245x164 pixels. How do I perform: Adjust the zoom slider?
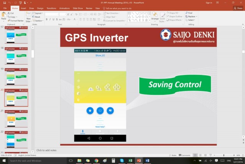coord(224,155)
